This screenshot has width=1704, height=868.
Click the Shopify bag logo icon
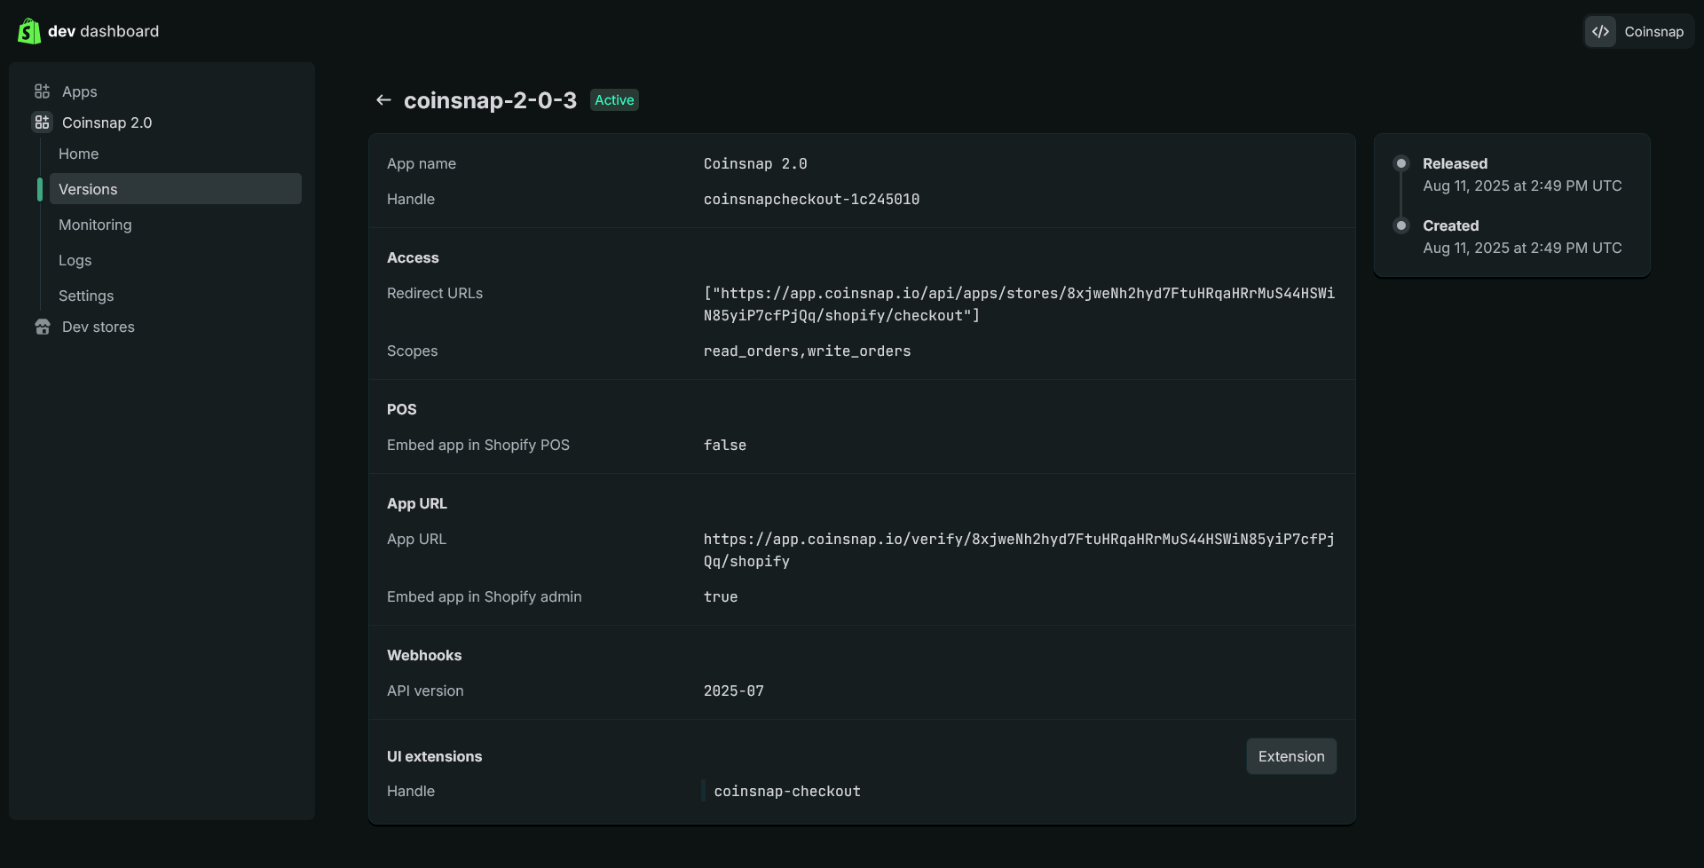(x=29, y=31)
